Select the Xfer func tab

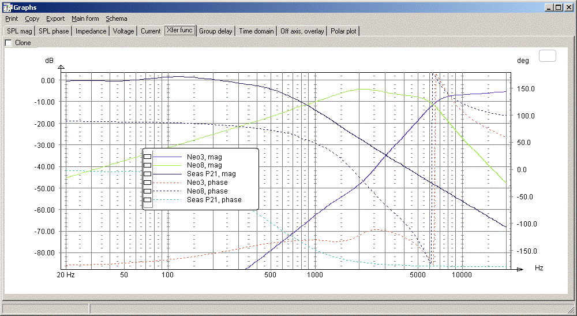coord(180,30)
